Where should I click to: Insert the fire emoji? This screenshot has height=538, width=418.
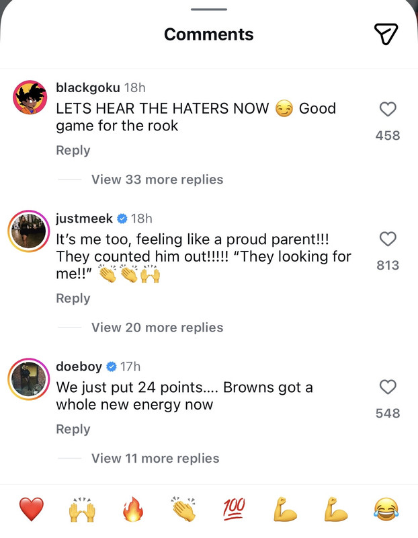pyautogui.click(x=132, y=509)
